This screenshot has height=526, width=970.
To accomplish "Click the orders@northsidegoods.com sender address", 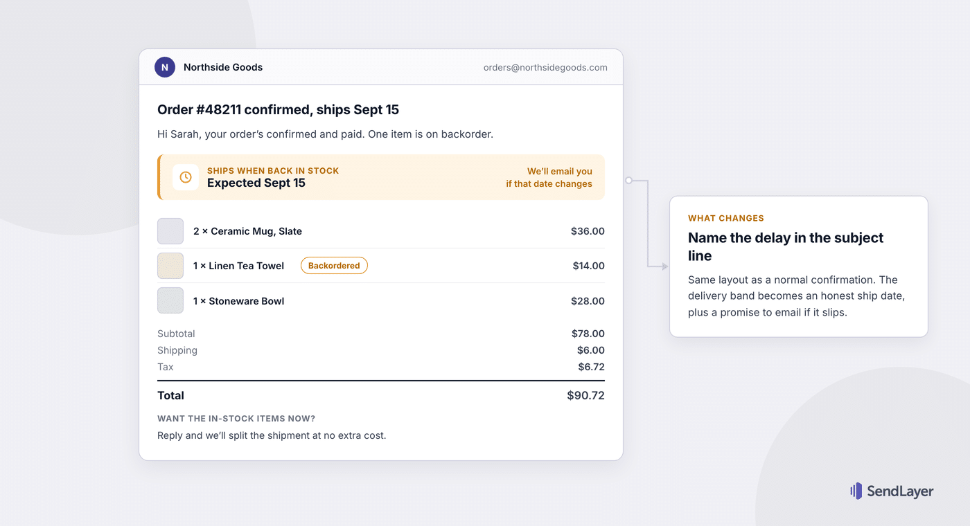I will click(x=545, y=67).
